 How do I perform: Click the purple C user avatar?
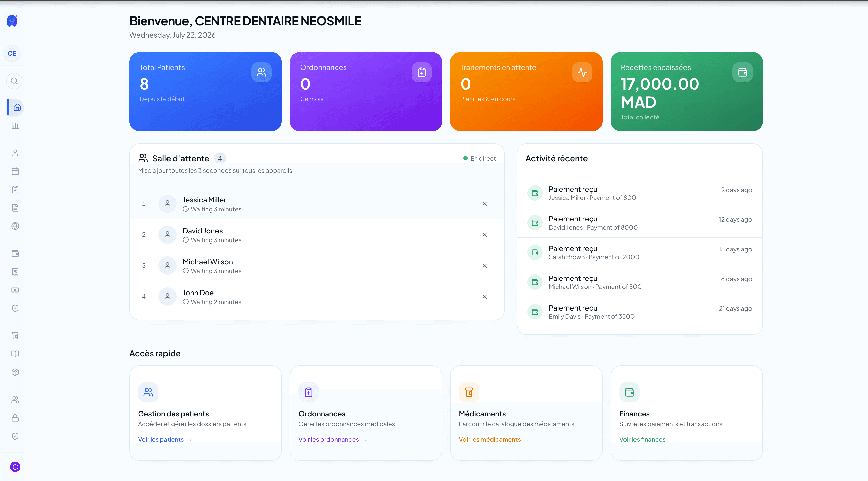(15, 467)
